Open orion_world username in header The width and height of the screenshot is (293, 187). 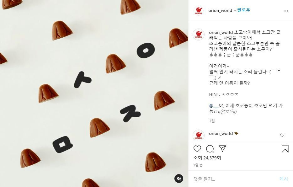point(220,10)
